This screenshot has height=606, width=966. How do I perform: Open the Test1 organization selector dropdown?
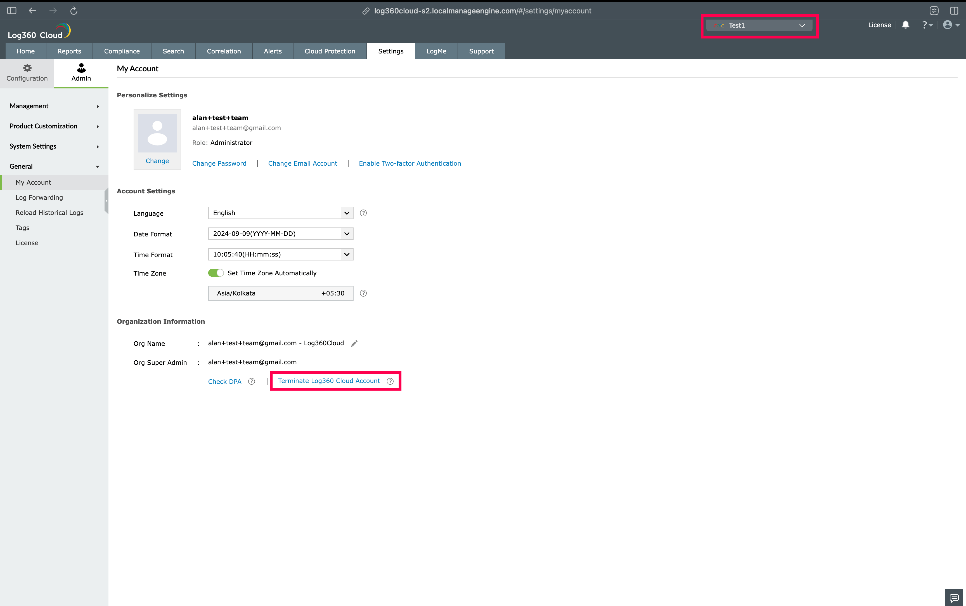pyautogui.click(x=759, y=25)
